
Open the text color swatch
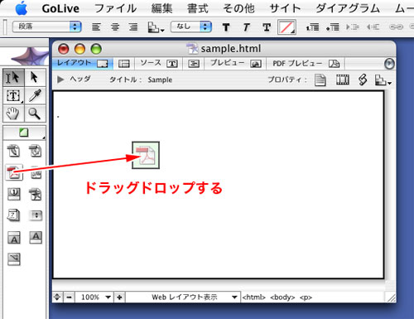286,27
